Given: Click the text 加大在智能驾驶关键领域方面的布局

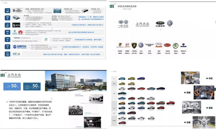Looking at the screenshot, I should click(81, 32).
